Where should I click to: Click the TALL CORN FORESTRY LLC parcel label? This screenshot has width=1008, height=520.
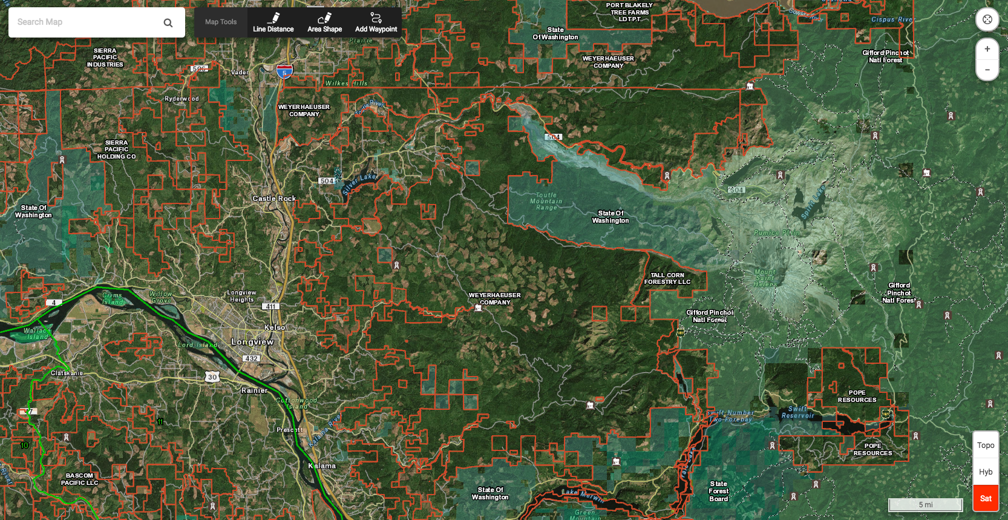tap(667, 278)
